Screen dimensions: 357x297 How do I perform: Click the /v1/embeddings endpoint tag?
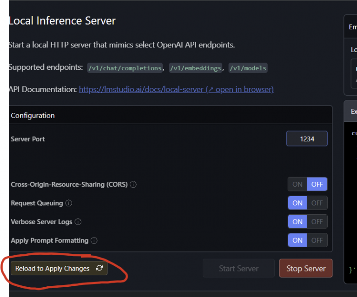[195, 68]
